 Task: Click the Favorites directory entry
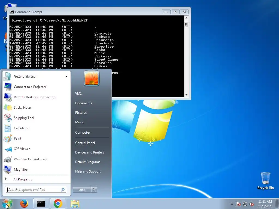pos(104,47)
